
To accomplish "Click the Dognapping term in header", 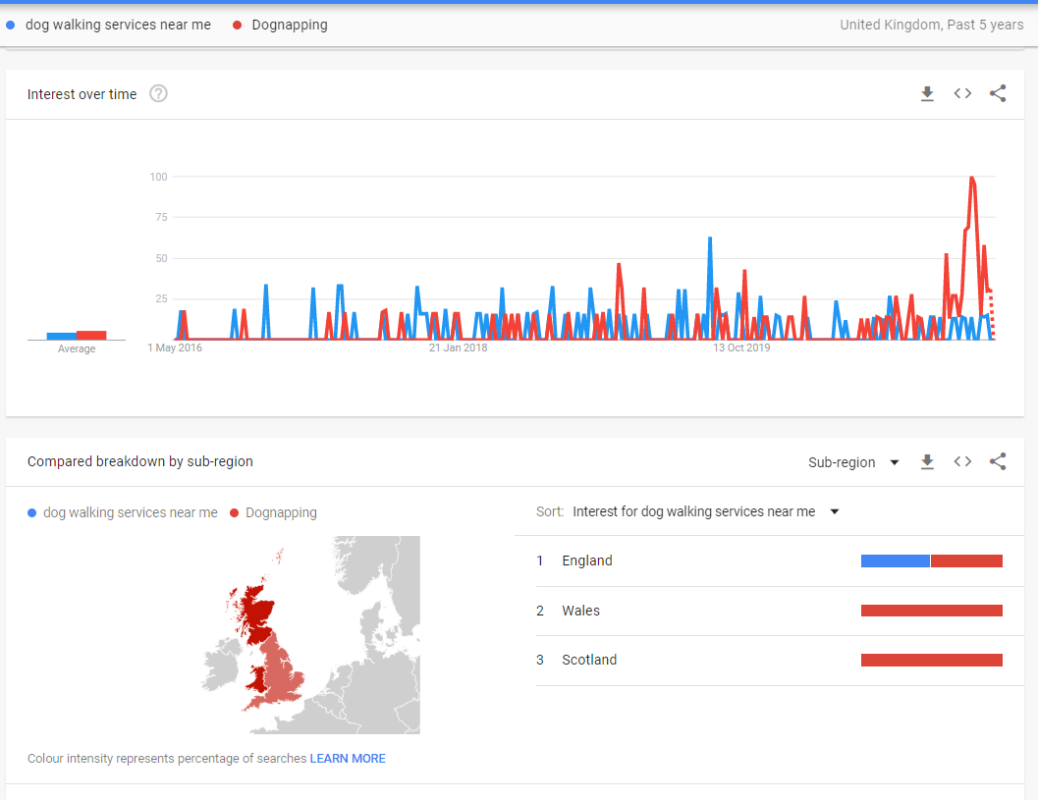I will [290, 25].
